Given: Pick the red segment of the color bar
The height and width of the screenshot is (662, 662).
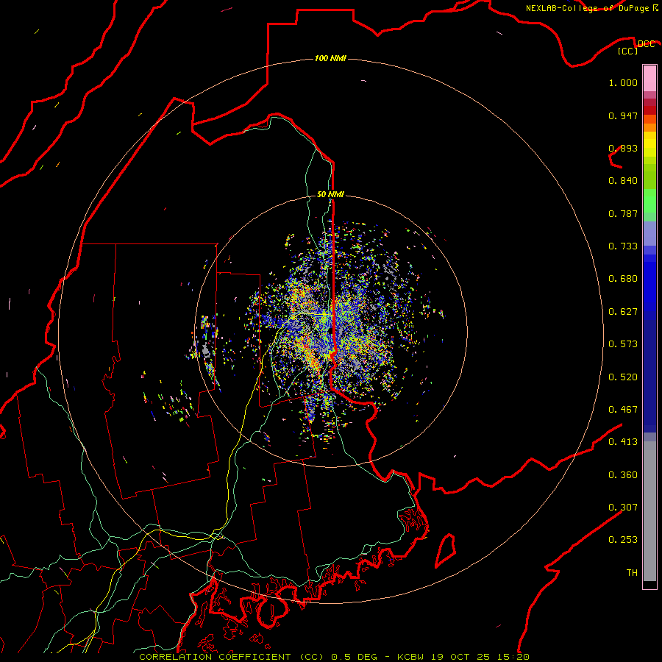Looking at the screenshot, I should coord(649,110).
